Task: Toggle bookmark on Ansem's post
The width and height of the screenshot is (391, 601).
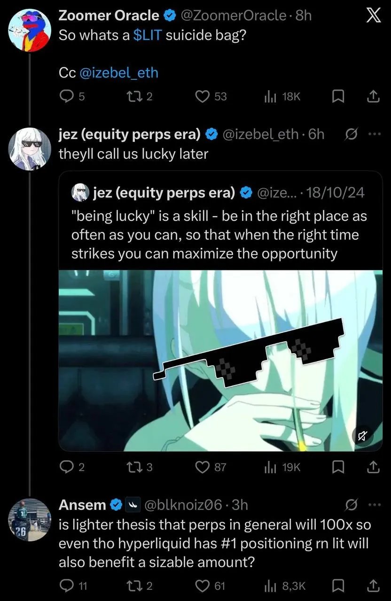Action: (x=337, y=586)
